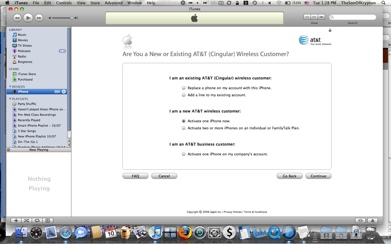
Task: Hide the artwork viewer pane button
Action: pyautogui.click(x=48, y=220)
